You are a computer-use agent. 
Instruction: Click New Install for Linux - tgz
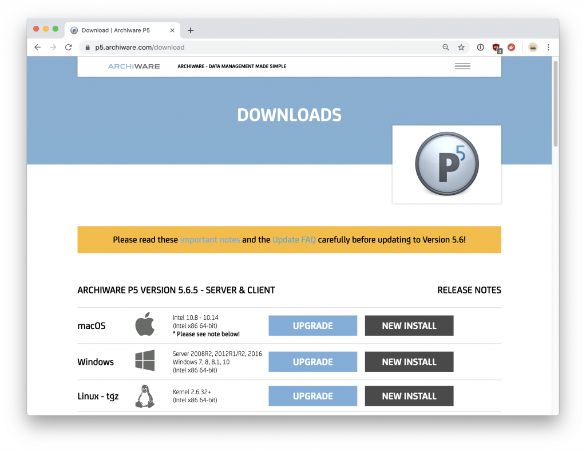click(409, 396)
